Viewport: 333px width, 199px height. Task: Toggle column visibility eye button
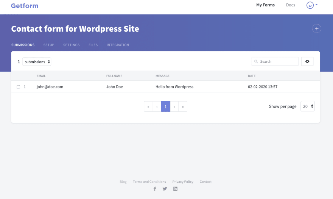[x=307, y=62]
